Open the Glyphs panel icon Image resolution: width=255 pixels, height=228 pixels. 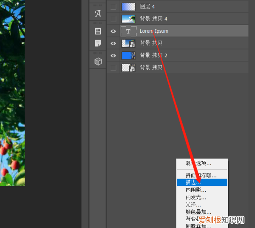click(98, 14)
